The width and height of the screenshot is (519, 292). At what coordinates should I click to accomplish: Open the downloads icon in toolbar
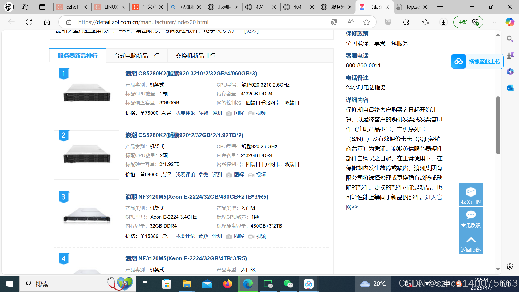coord(443,22)
